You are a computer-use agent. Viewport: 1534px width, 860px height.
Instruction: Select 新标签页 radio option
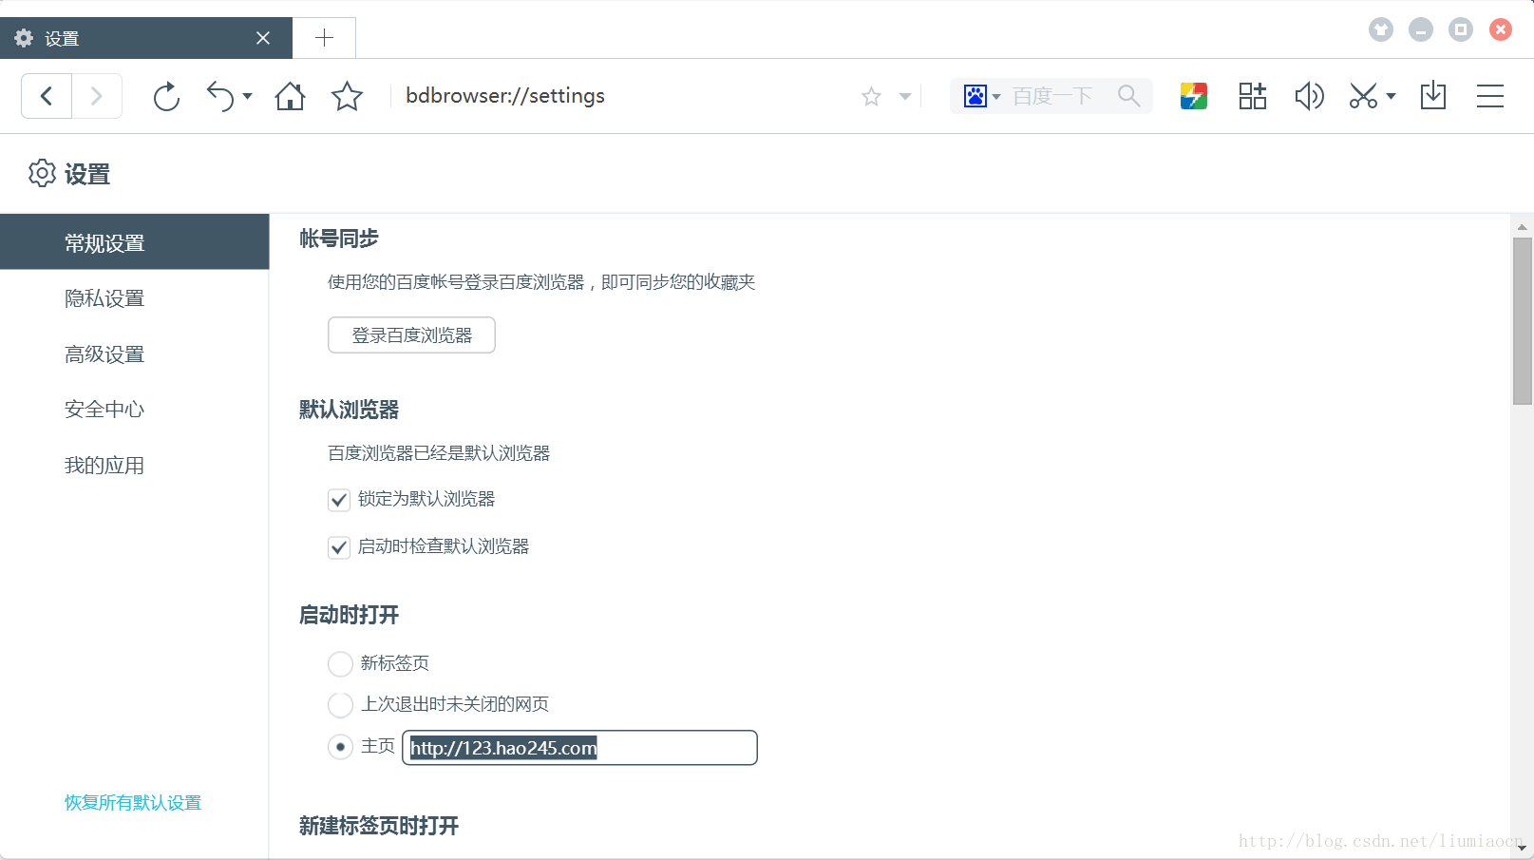[340, 663]
